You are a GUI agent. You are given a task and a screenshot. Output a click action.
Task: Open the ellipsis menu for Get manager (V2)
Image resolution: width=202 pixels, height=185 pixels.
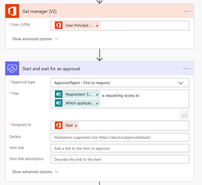(x=187, y=11)
